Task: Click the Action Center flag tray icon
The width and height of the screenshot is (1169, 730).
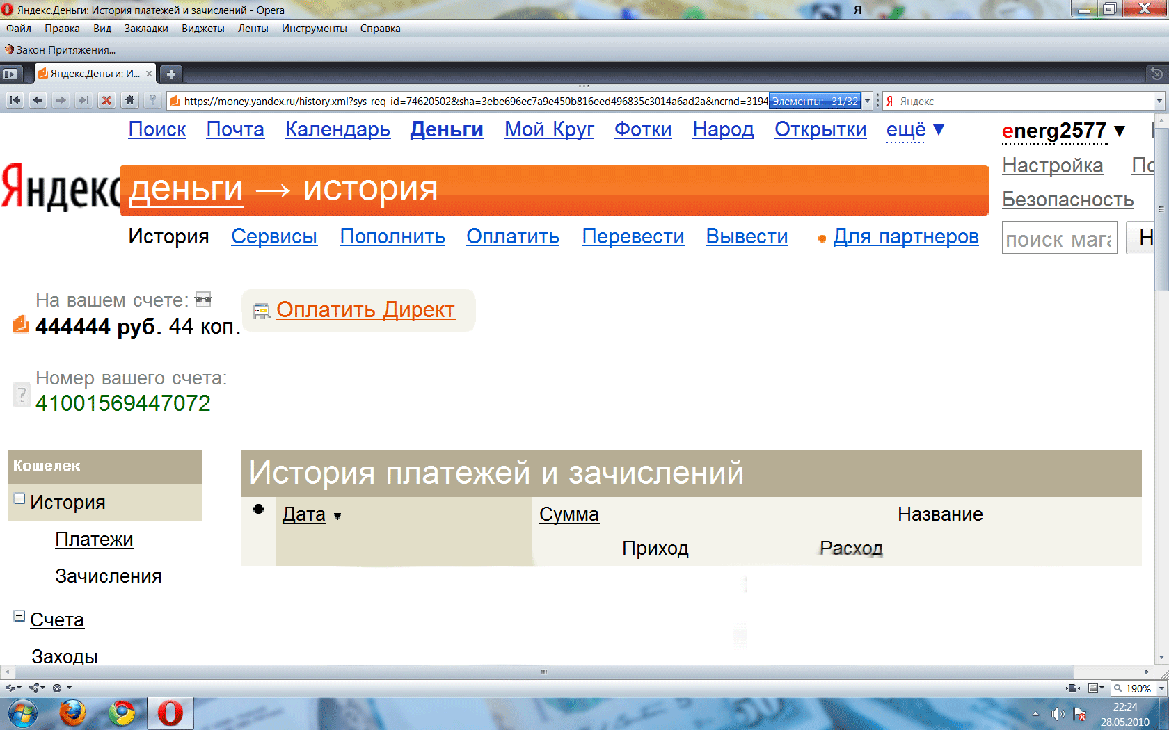Action: click(1080, 714)
